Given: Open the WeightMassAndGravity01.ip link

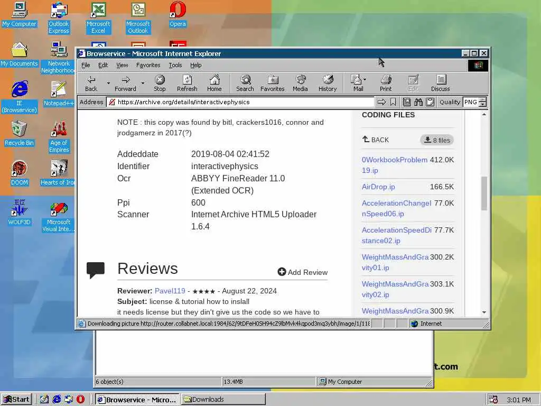Looking at the screenshot, I should (395, 262).
